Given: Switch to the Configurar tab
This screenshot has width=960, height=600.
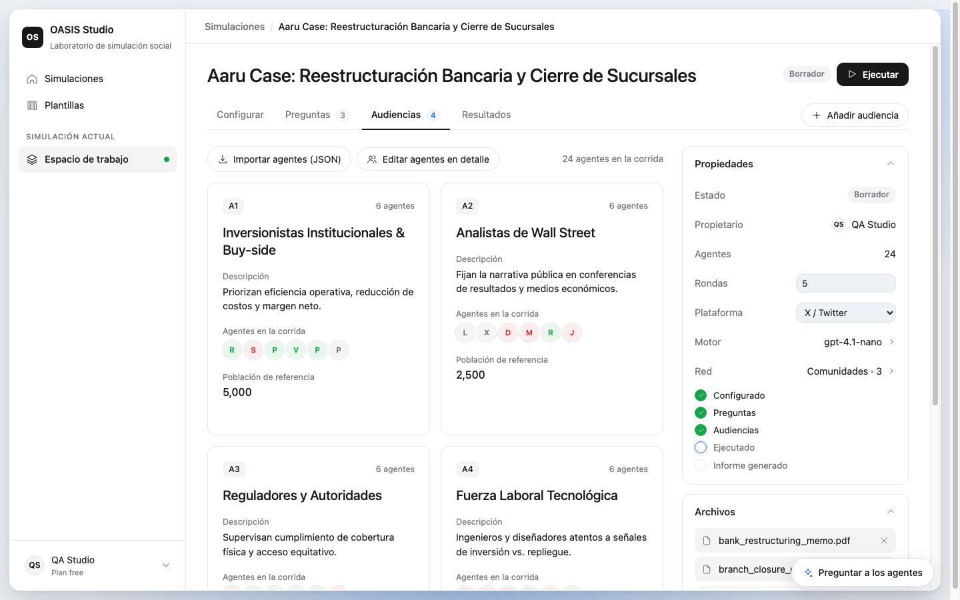Looking at the screenshot, I should 240,115.
